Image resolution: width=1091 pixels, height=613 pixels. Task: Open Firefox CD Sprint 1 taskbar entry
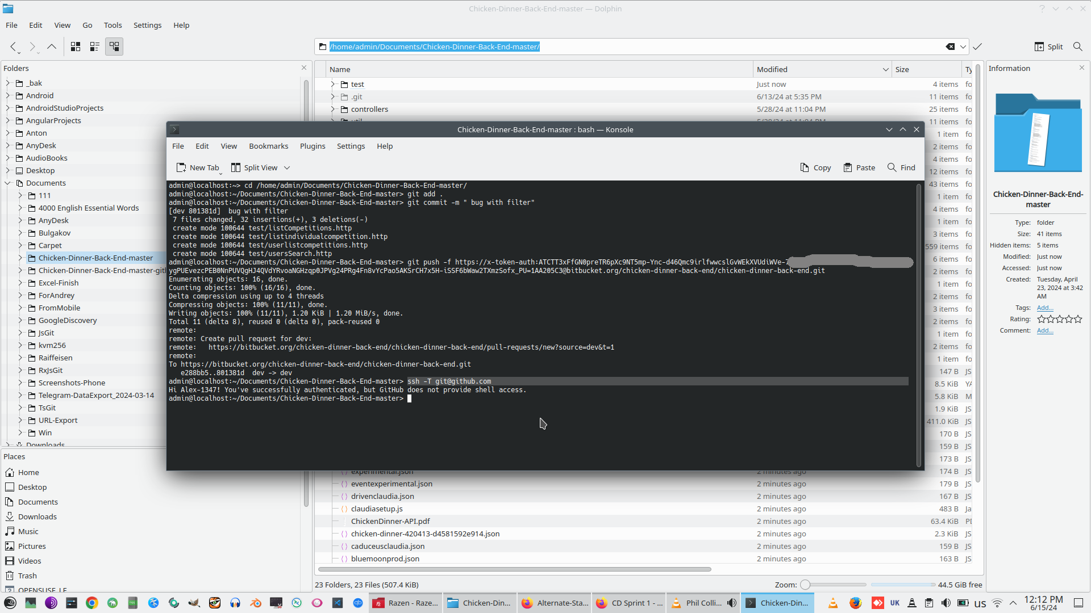(x=630, y=603)
